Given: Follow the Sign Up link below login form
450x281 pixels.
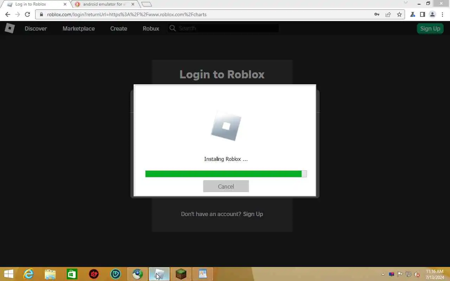Looking at the screenshot, I should pyautogui.click(x=253, y=214).
